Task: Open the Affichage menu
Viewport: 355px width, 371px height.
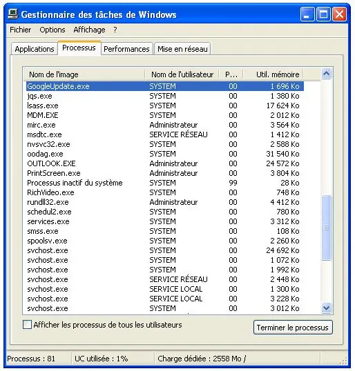Action: click(x=89, y=30)
